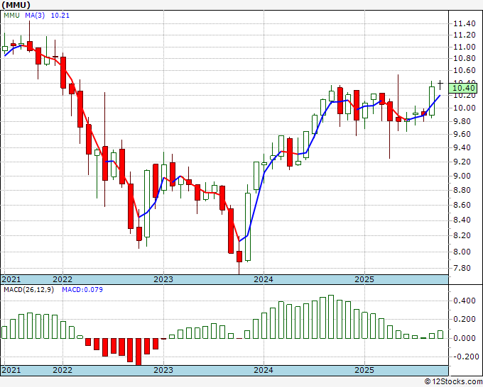Click the MA(3) indicator label
The width and height of the screenshot is (483, 387).
tap(35, 16)
